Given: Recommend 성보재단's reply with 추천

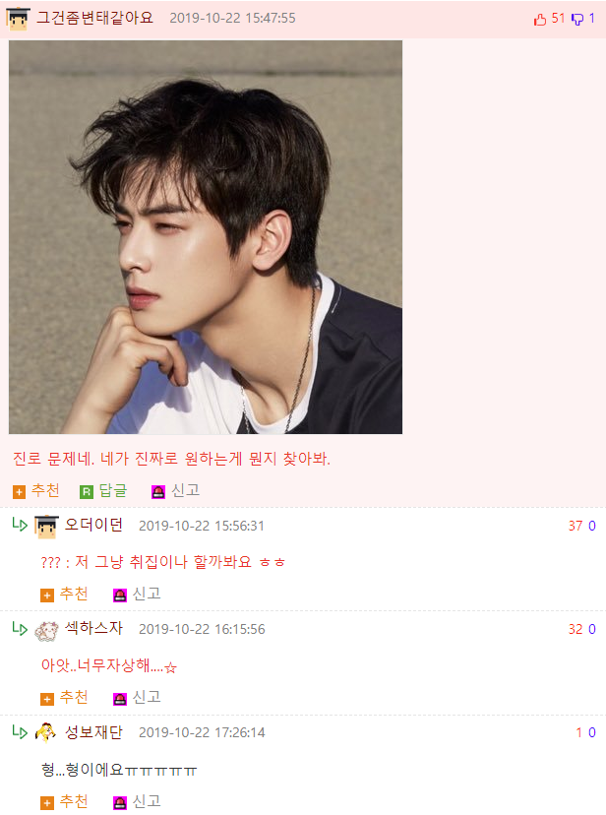Looking at the screenshot, I should (x=64, y=802).
